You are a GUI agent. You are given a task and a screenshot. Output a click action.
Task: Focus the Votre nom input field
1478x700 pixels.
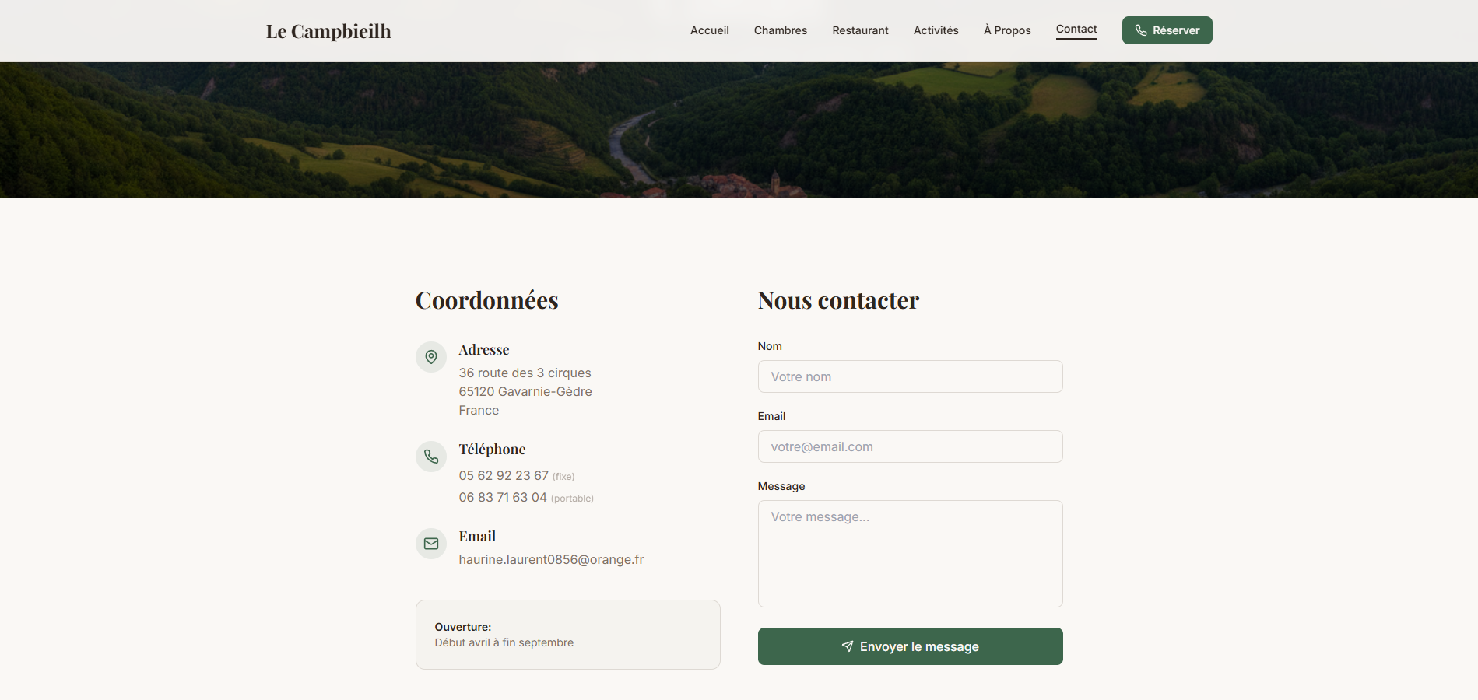(x=911, y=376)
